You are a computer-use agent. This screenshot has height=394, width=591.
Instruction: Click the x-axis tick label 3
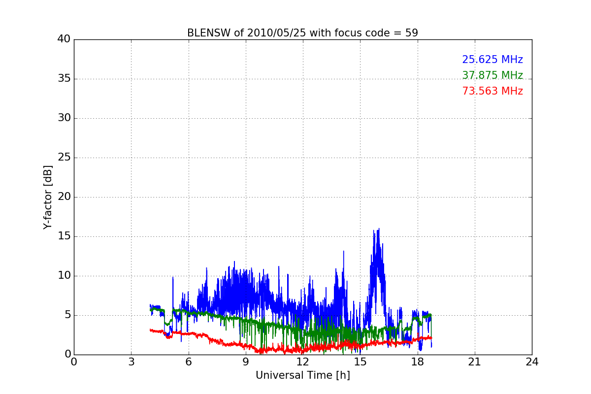131,361
